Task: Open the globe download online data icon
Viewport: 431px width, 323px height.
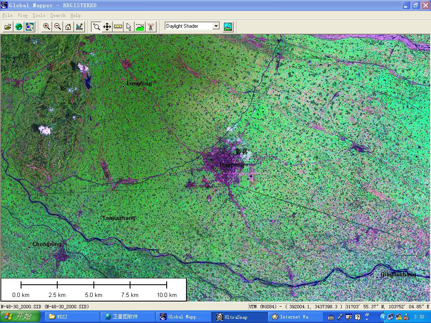Action: coord(19,27)
